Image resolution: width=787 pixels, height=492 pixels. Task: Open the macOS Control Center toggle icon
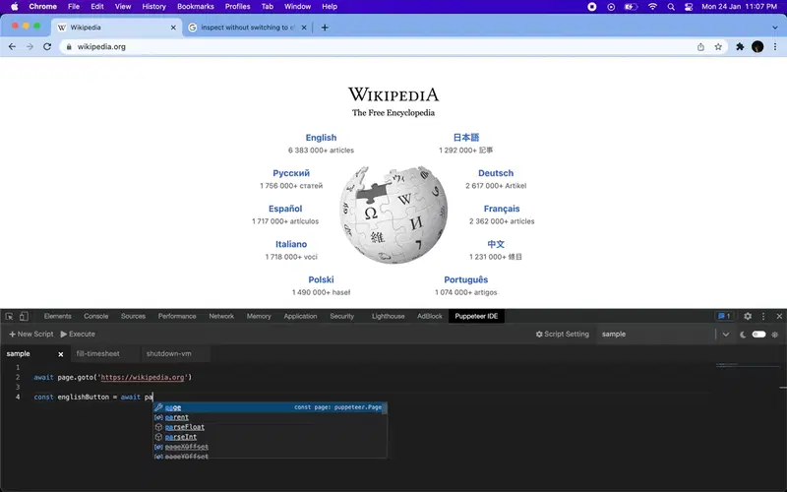[689, 7]
